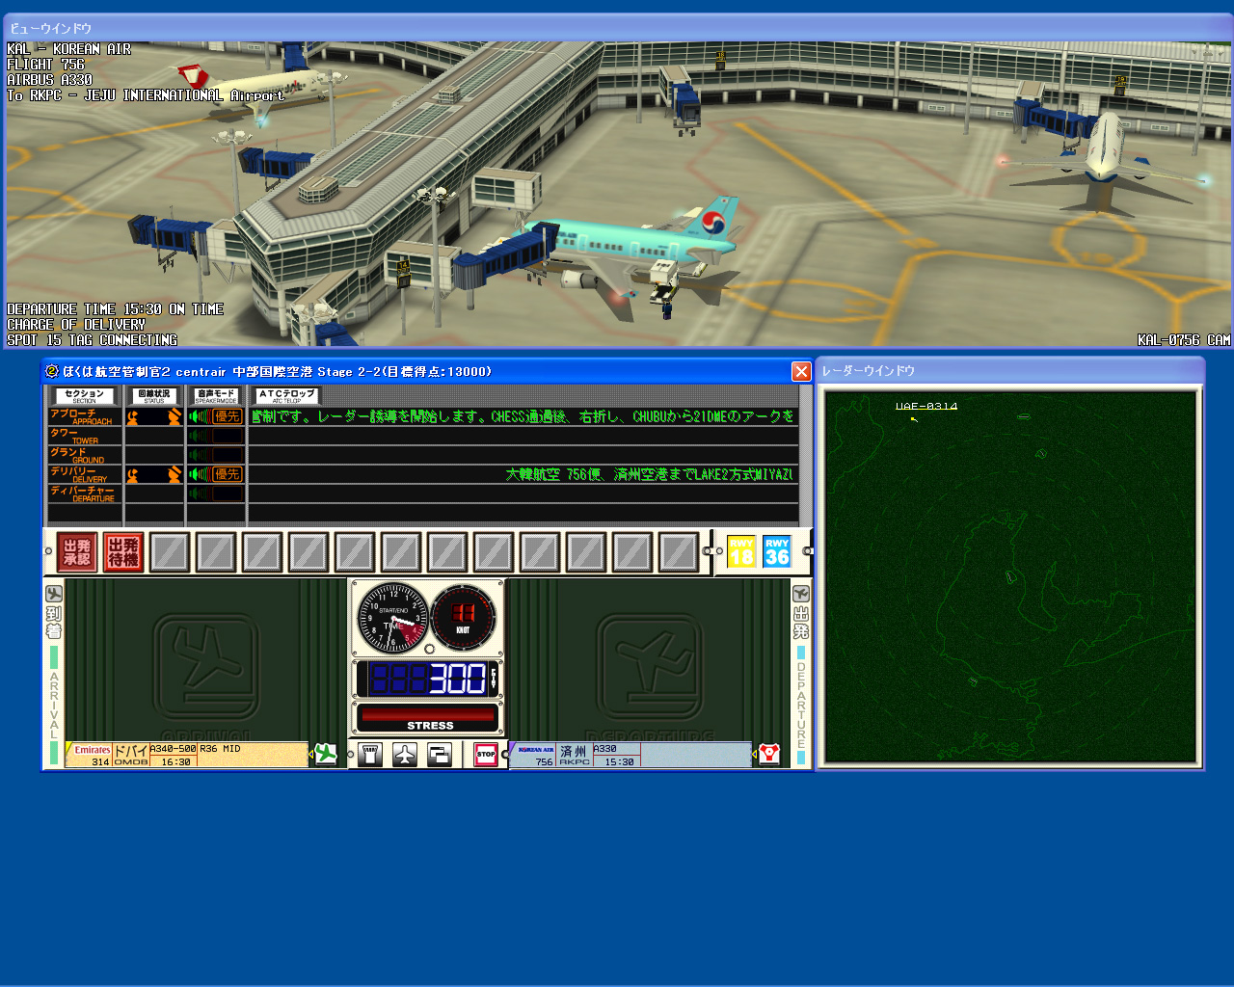Select runway RWY 36

(777, 551)
